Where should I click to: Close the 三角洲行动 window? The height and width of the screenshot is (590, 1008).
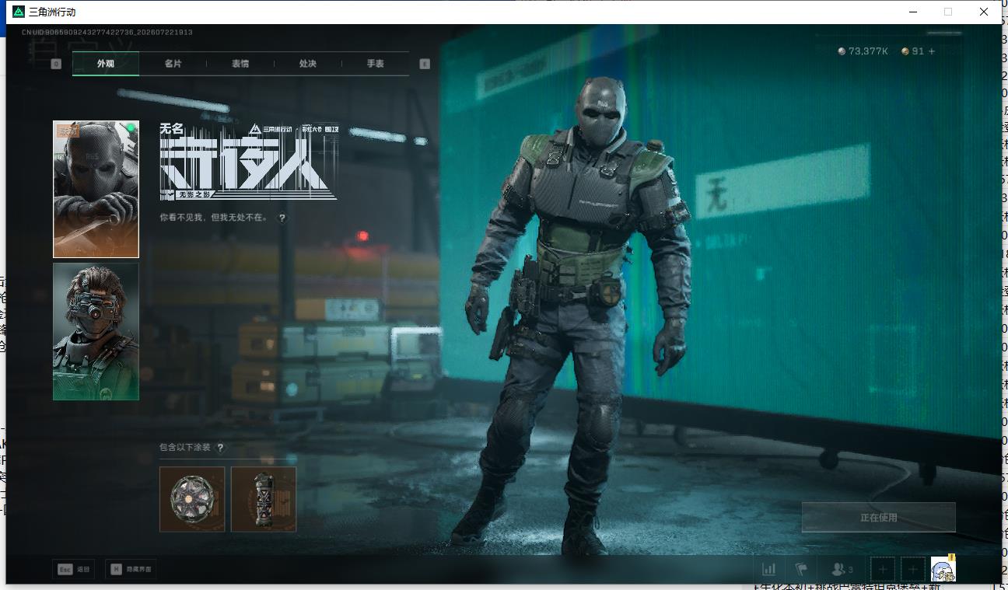point(983,12)
